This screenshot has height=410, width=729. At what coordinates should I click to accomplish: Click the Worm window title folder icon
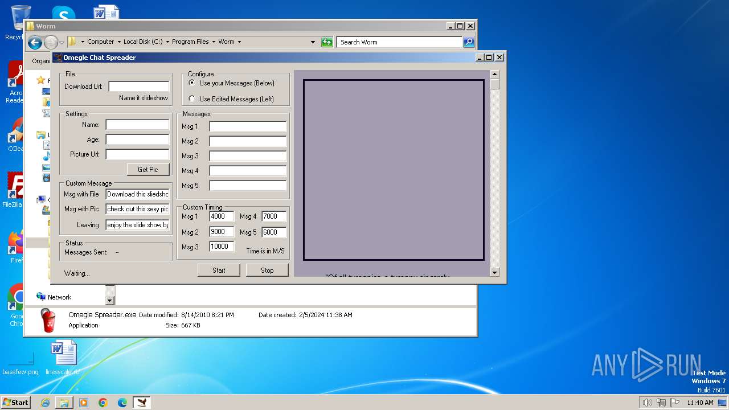[x=30, y=26]
